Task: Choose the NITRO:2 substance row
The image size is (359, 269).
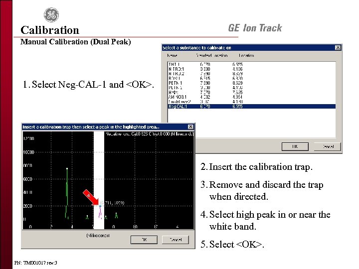Action: (252, 74)
